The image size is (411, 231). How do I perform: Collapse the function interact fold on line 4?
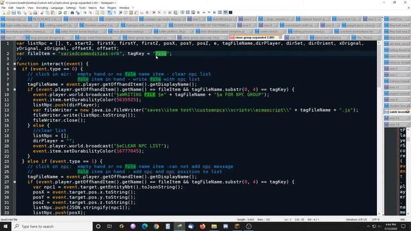pos(14,64)
